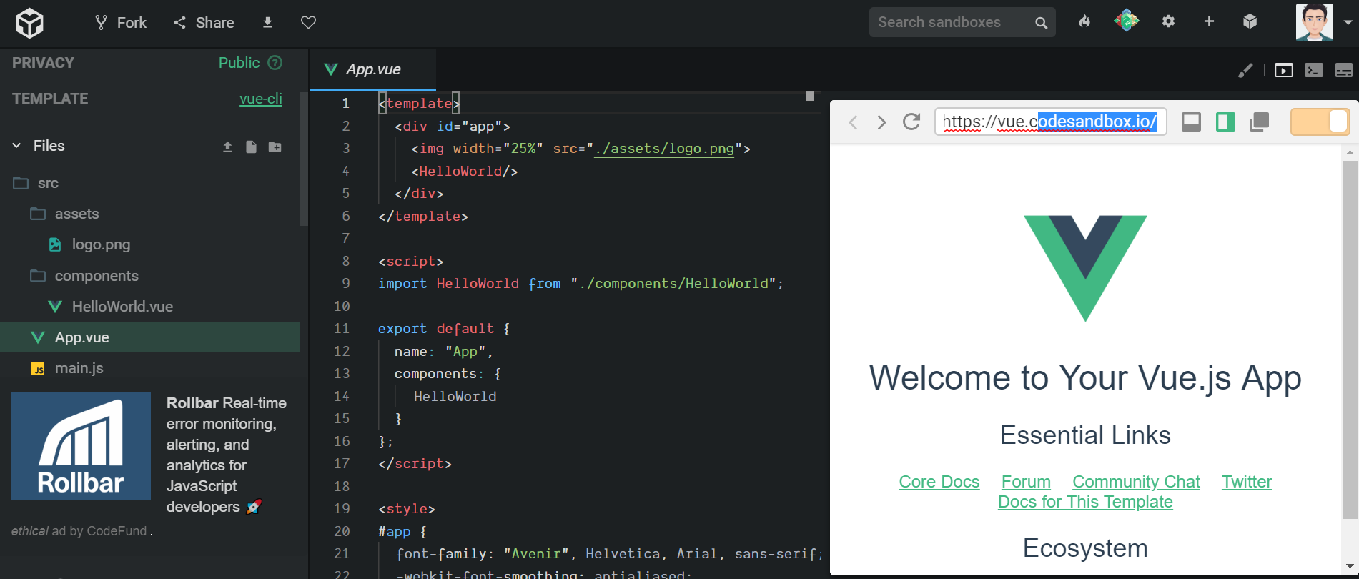Expand the user dropdown arrow
The image size is (1359, 579).
pos(1348,22)
